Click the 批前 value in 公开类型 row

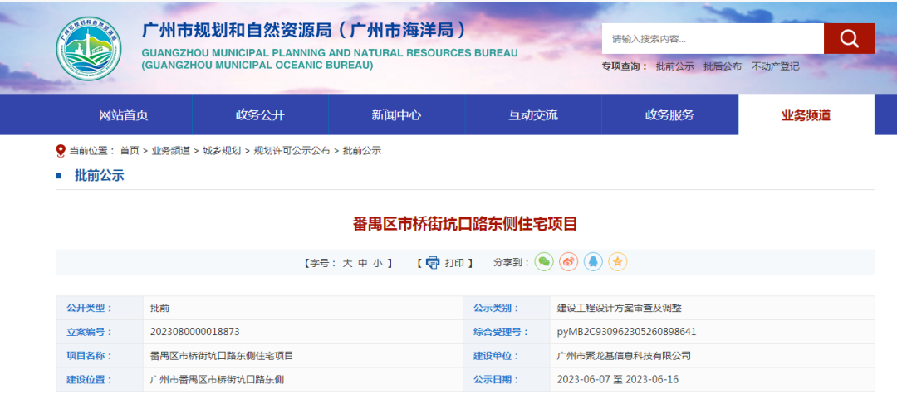(x=159, y=308)
